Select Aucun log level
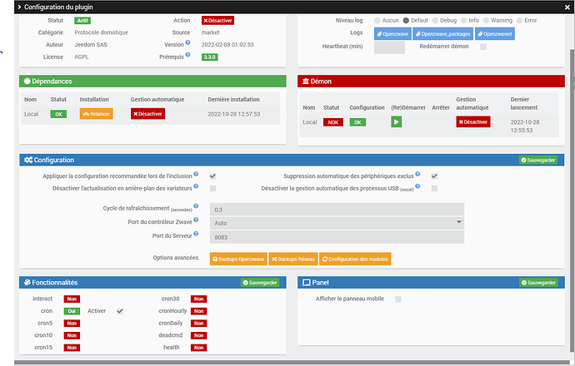575x366 pixels. click(x=377, y=21)
